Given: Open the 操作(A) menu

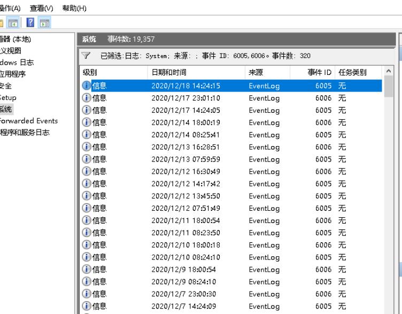Looking at the screenshot, I should pos(10,8).
